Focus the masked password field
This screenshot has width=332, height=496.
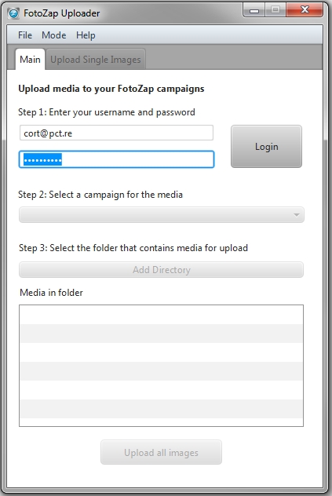point(116,159)
